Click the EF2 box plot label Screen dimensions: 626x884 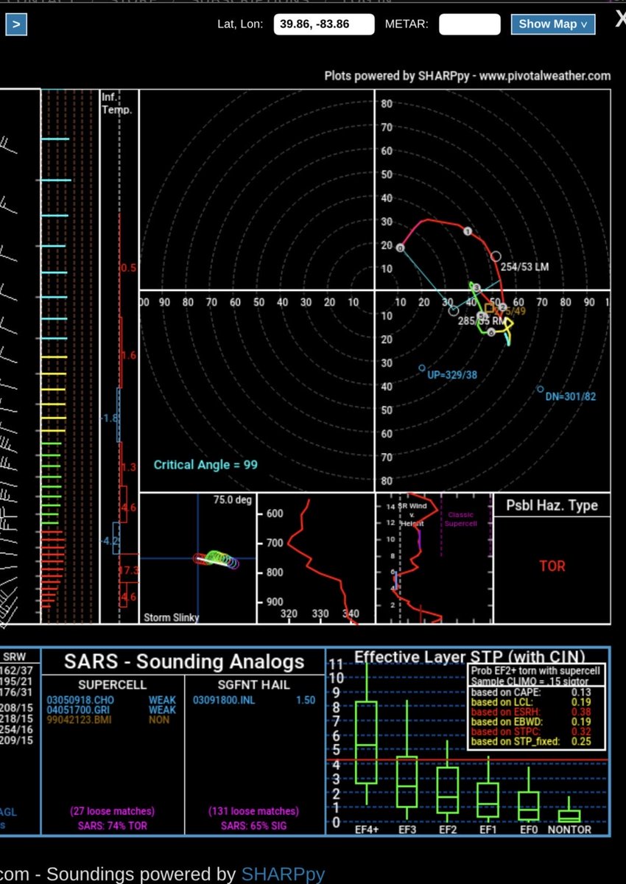[448, 829]
